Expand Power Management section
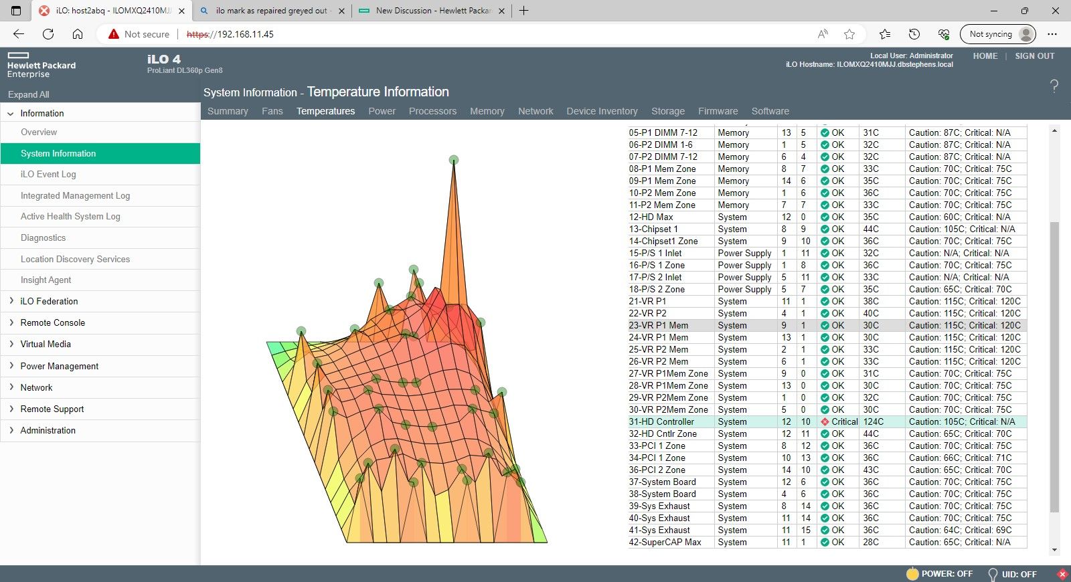 pos(11,366)
